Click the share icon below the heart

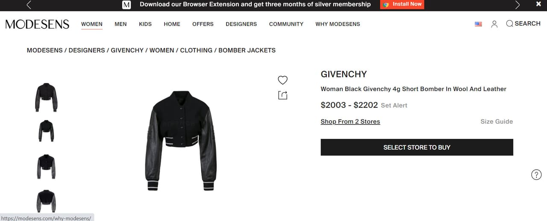point(282,95)
